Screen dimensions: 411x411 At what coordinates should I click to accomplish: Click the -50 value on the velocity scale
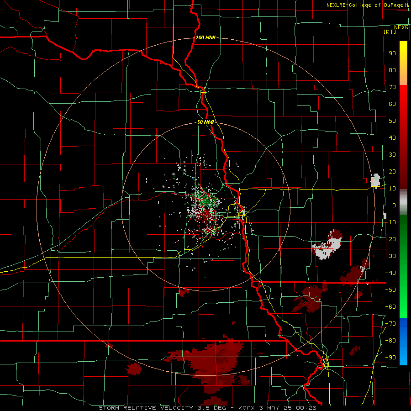pos(390,290)
